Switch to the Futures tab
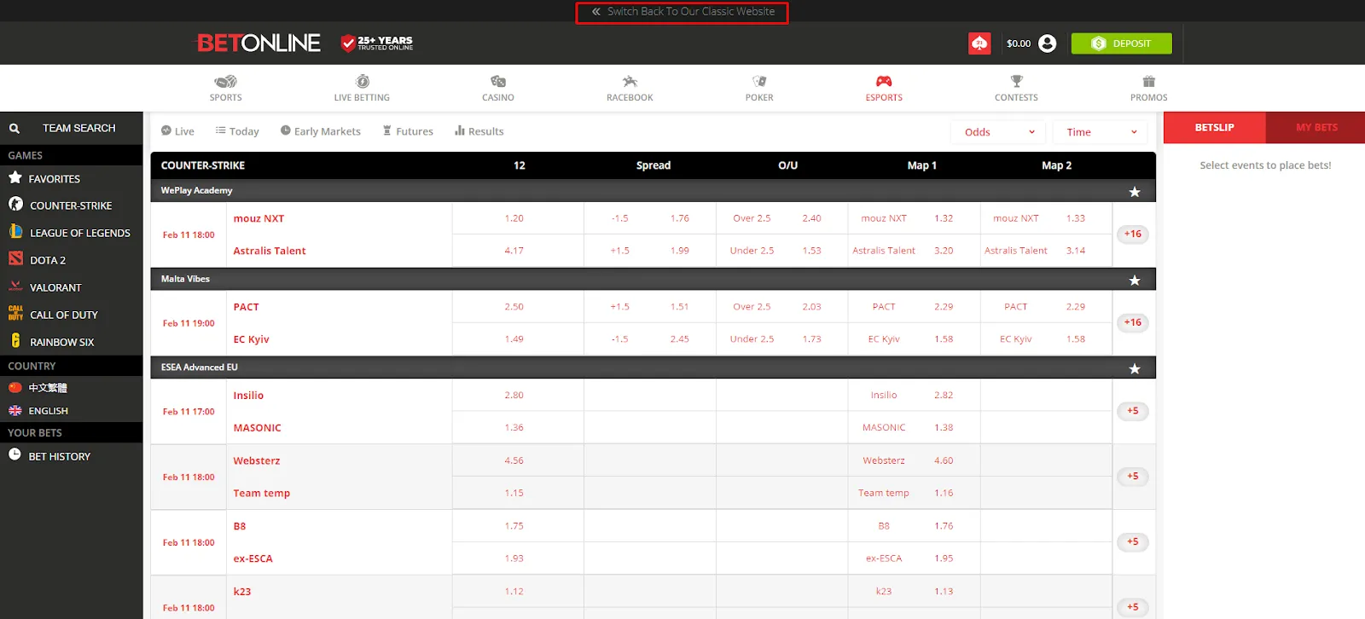Image resolution: width=1365 pixels, height=619 pixels. 408,131
